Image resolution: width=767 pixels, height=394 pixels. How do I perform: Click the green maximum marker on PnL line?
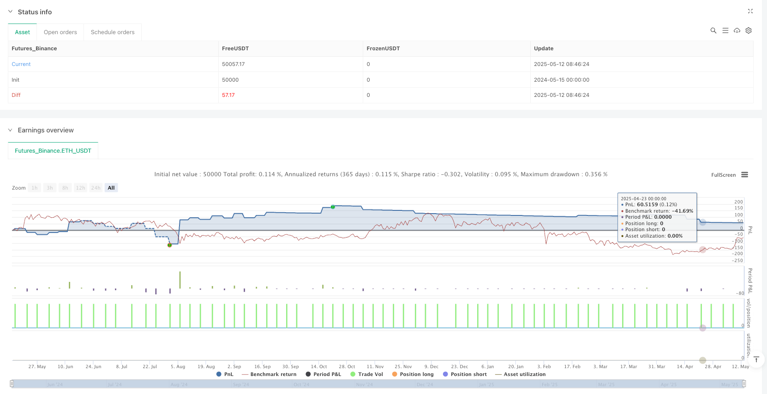point(333,207)
